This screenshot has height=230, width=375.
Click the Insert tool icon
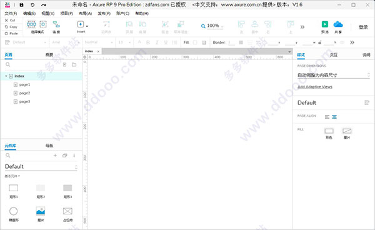81,24
